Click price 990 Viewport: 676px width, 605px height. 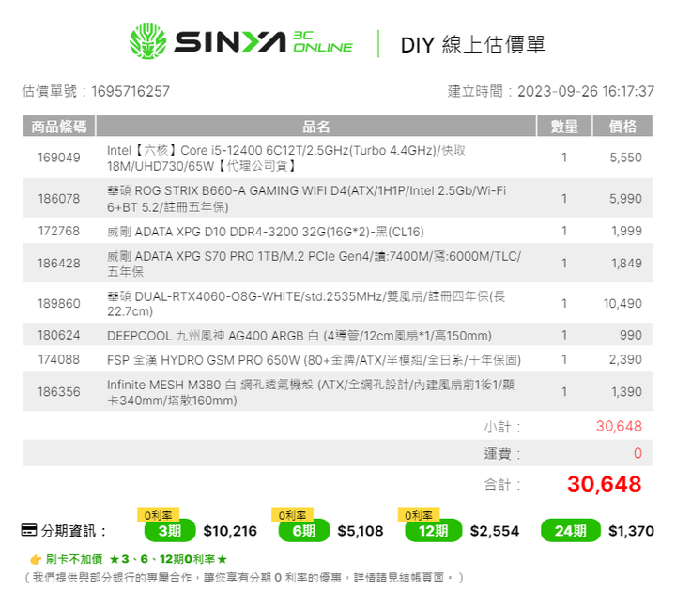pos(631,335)
